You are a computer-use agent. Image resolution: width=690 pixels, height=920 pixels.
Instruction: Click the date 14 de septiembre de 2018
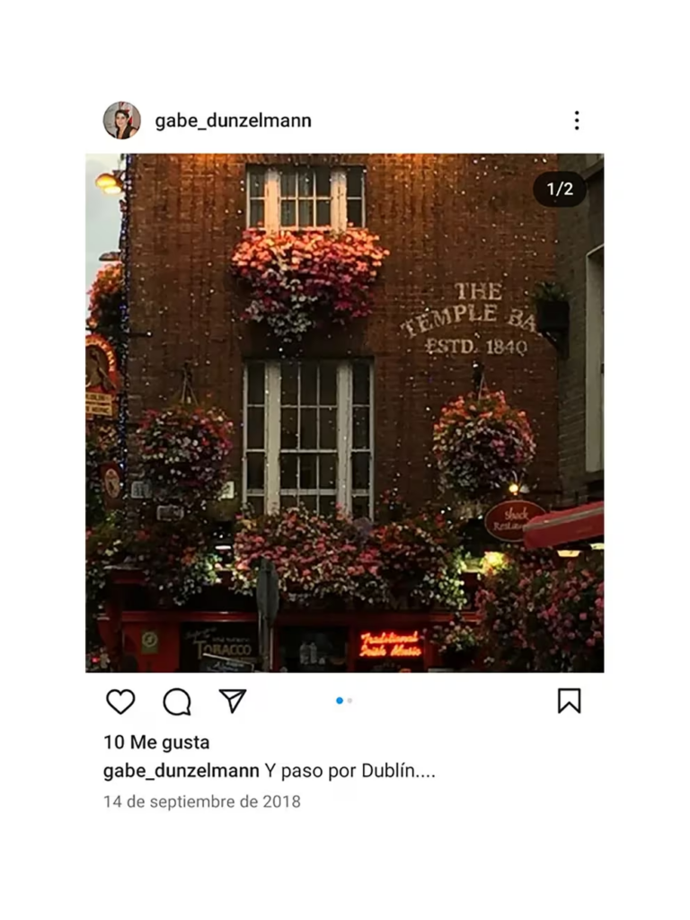[x=202, y=801]
